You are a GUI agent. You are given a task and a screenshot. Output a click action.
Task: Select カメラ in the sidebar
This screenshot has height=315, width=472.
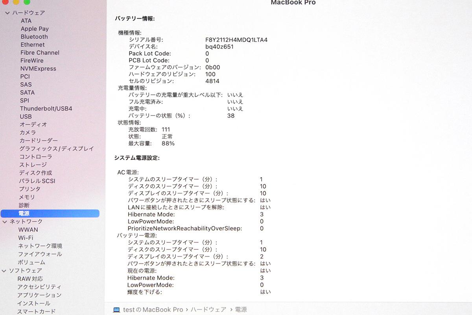coord(28,132)
